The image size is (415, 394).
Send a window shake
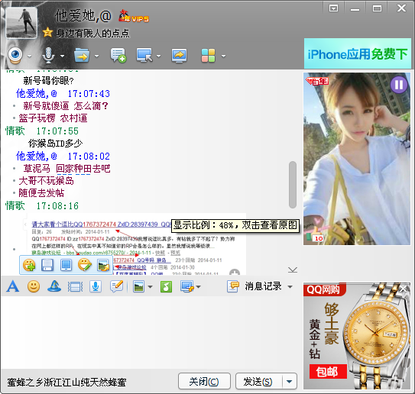tap(75, 287)
